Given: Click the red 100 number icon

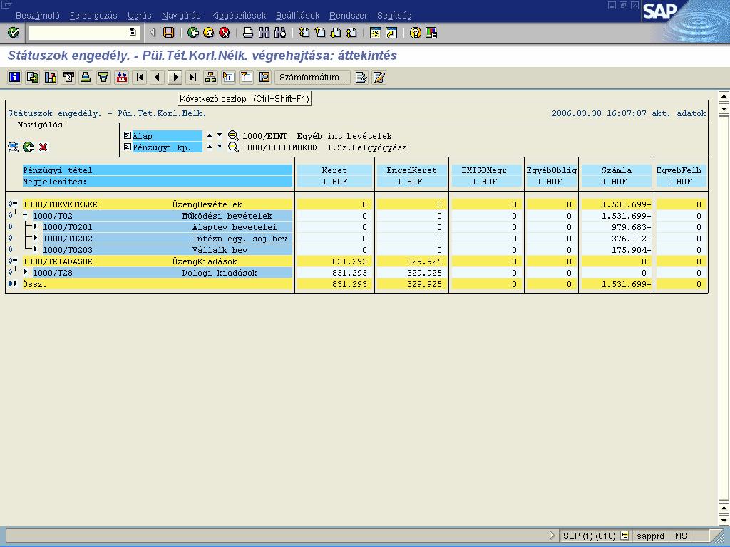Looking at the screenshot, I should click(x=121, y=77).
